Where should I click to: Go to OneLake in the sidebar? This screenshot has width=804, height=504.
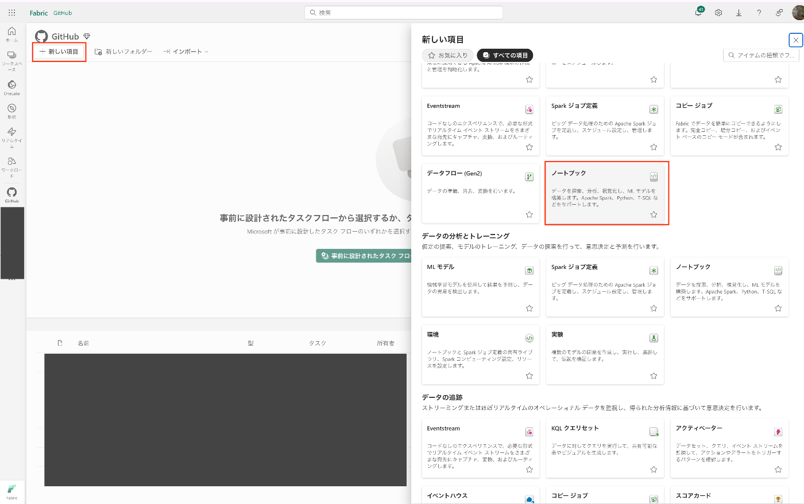11,88
